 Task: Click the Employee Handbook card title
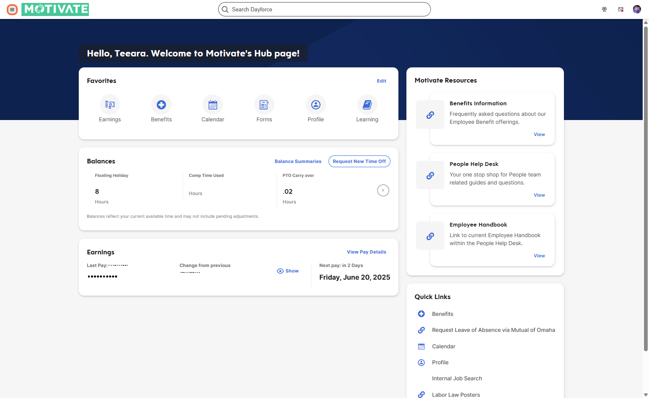[478, 224]
